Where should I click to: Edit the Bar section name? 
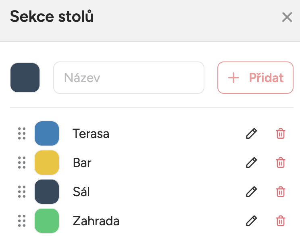[x=251, y=163]
